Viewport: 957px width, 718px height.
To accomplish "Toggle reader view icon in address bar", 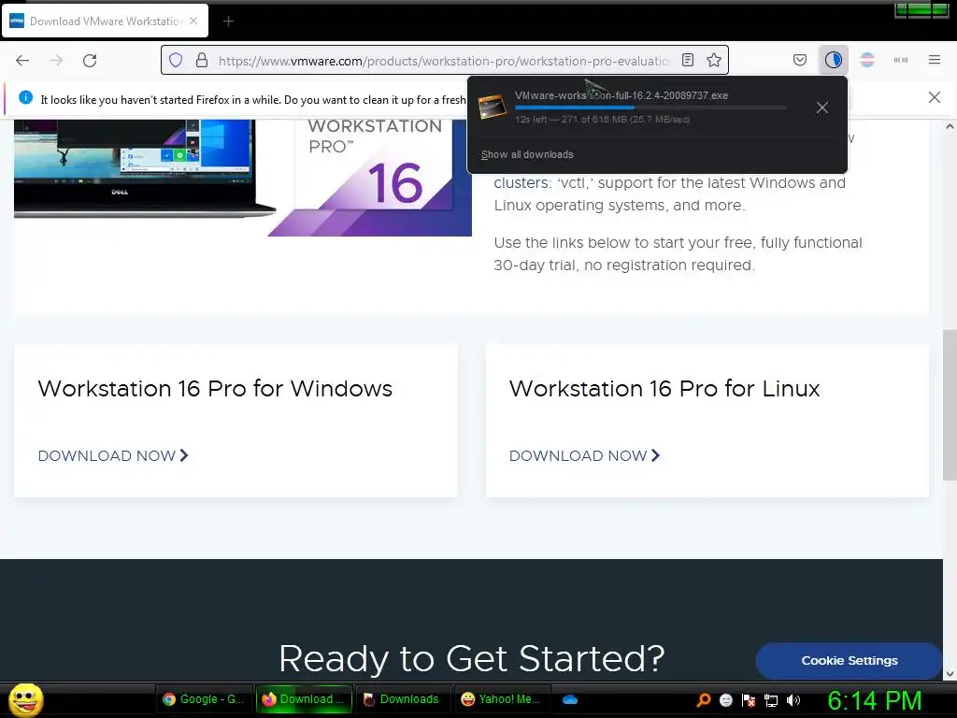I will click(x=688, y=60).
